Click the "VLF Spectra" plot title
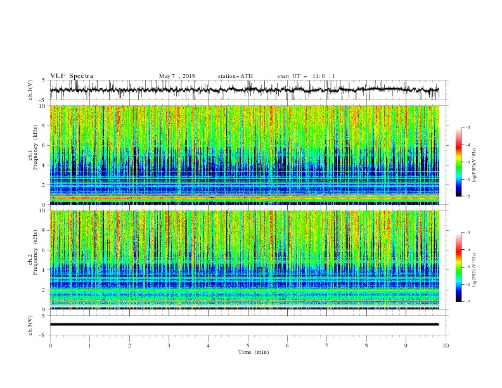 (72, 76)
